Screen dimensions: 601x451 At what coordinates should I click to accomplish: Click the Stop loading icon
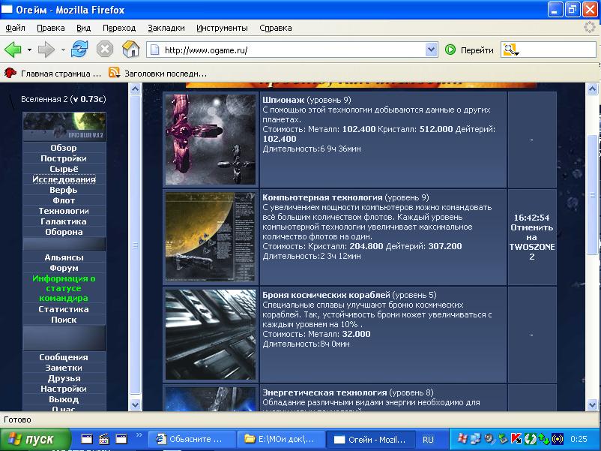[x=105, y=50]
